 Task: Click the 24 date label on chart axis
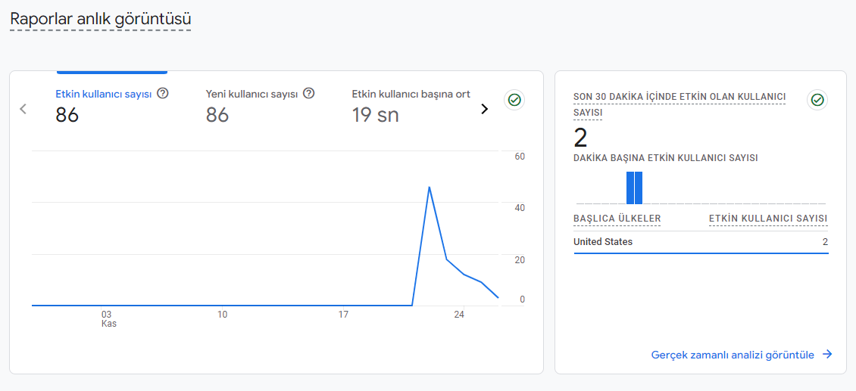click(x=459, y=315)
